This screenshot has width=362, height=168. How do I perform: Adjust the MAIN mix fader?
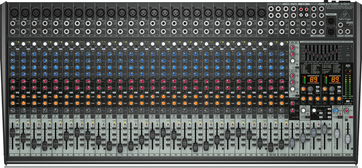(348, 139)
